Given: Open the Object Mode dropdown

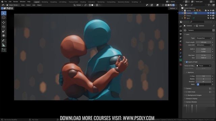Looking at the screenshot, I should click(x=13, y=5).
